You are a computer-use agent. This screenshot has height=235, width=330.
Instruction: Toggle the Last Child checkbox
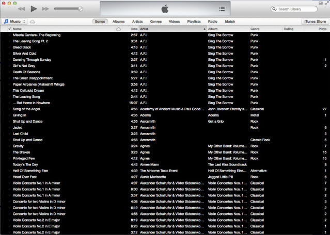pos(9,133)
